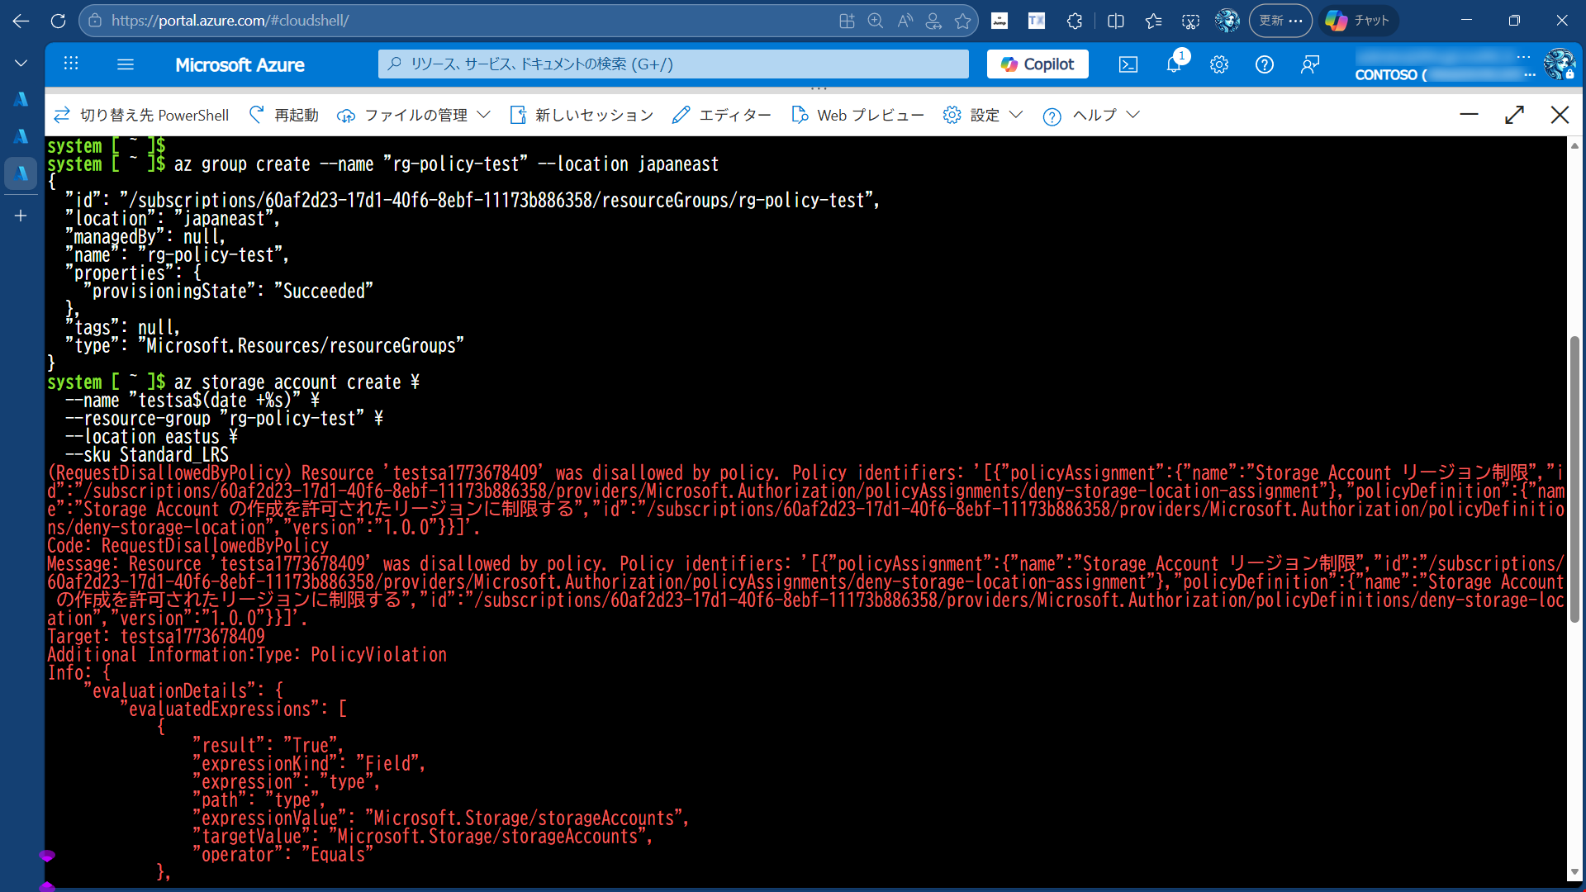Click the Microsoft Azure home link
1586x892 pixels.
(240, 64)
